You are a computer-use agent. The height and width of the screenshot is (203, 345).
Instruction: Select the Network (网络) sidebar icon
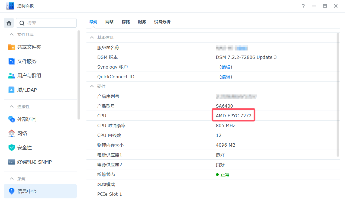12,133
